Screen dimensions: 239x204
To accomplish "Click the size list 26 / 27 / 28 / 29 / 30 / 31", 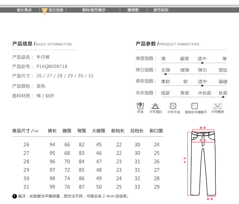I will pyautogui.click(x=65, y=76).
